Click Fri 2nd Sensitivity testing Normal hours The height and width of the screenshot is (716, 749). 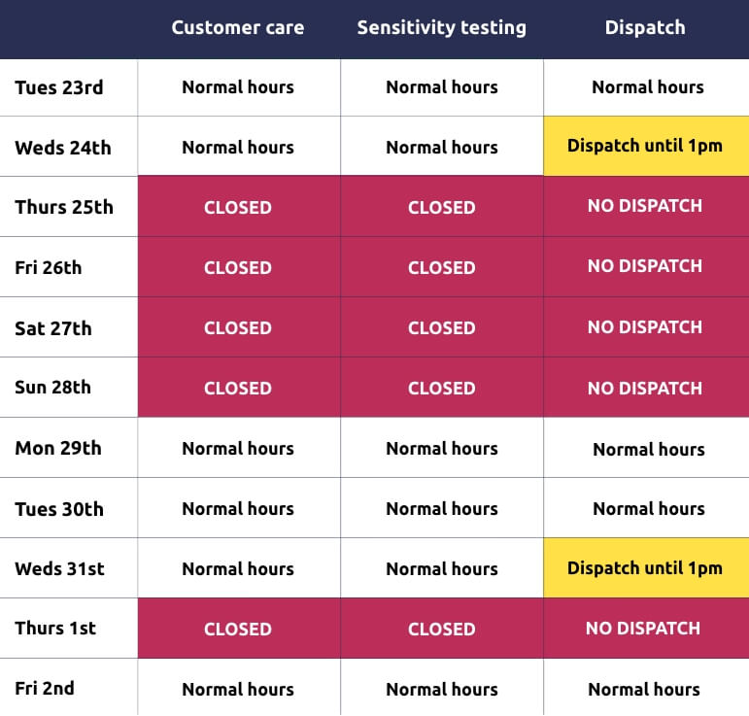(442, 689)
